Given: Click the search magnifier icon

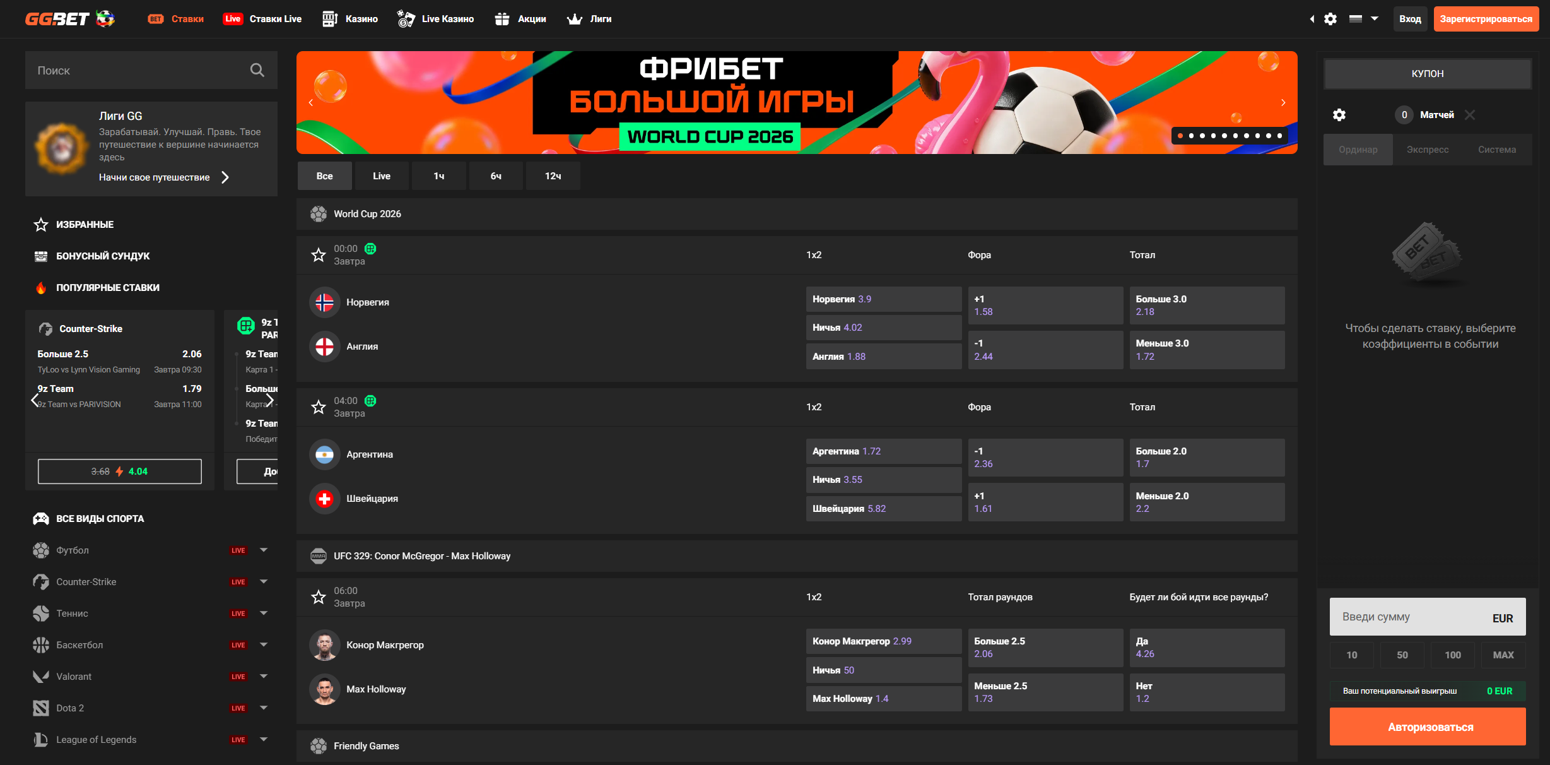Looking at the screenshot, I should click(x=257, y=70).
